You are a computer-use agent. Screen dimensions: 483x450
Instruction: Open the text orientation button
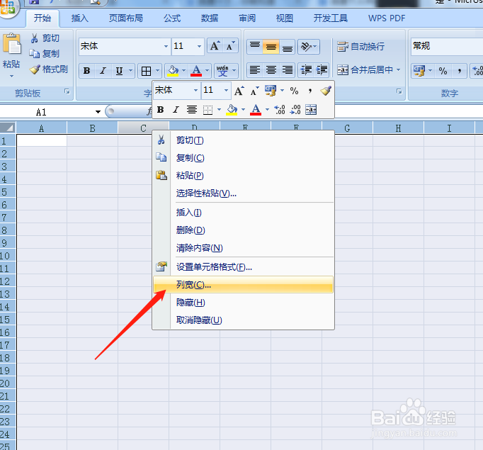coord(309,47)
